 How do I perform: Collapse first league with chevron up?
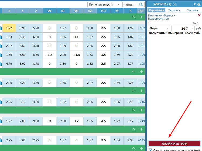coord(133,17)
